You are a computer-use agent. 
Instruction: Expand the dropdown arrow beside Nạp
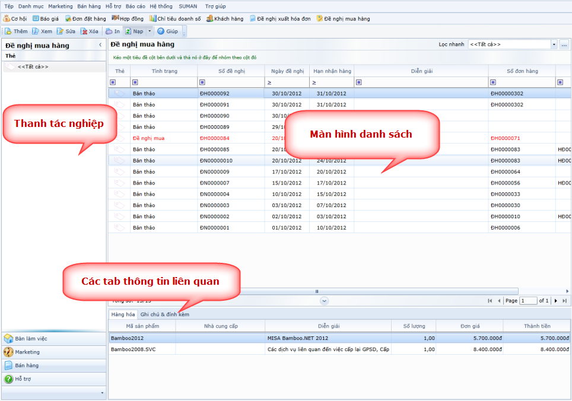tap(150, 31)
